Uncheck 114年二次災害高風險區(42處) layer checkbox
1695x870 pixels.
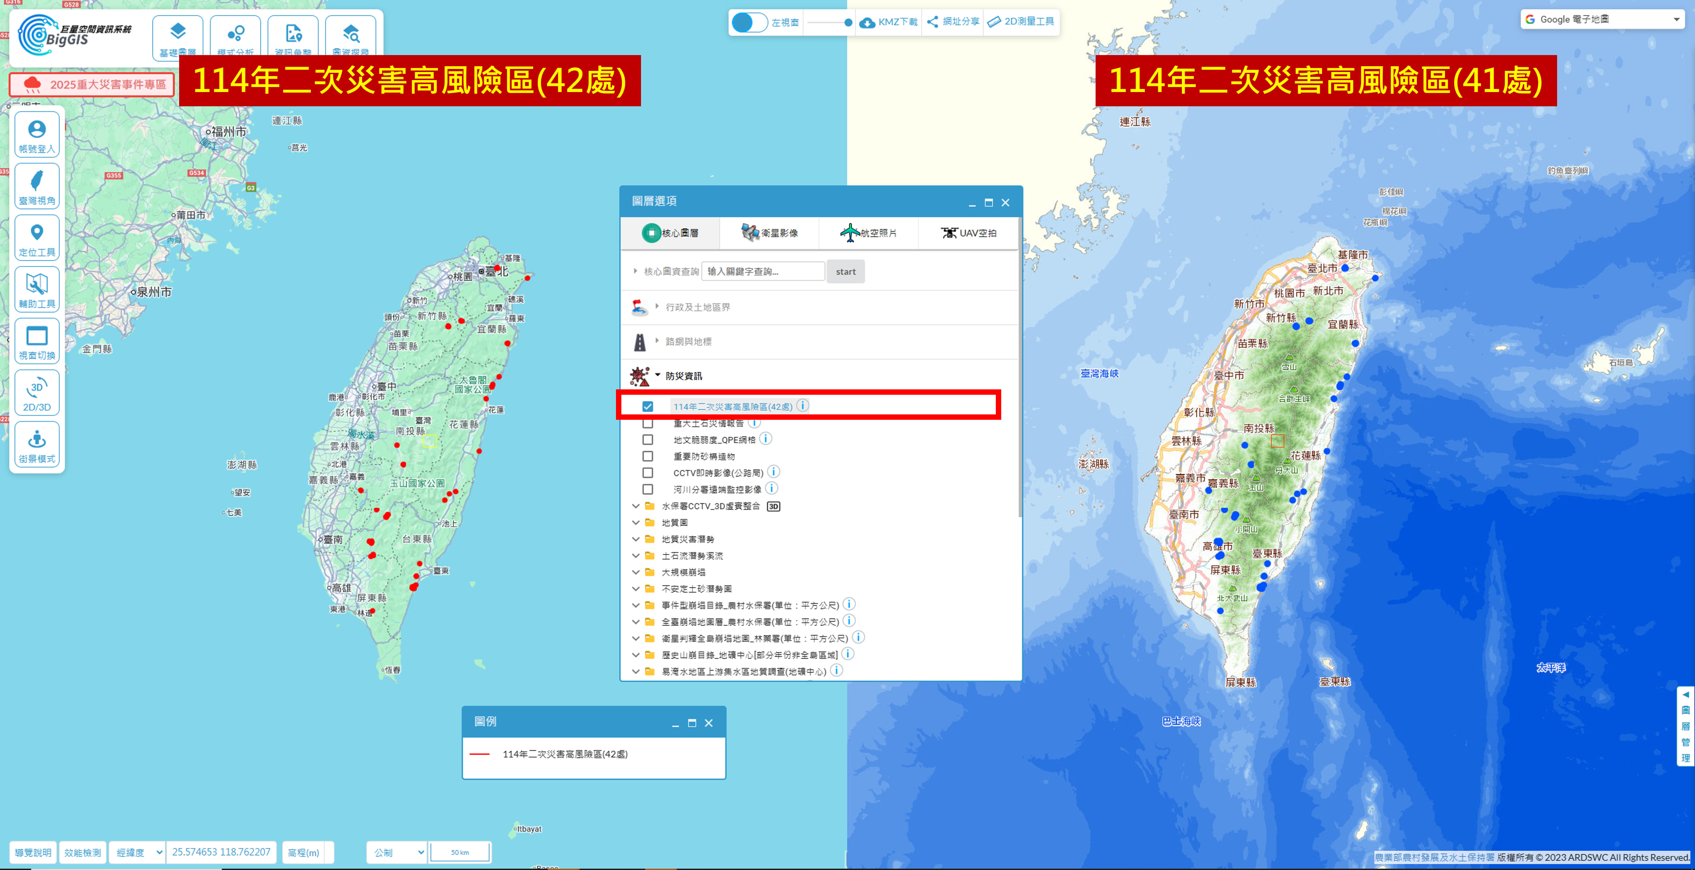(x=648, y=406)
